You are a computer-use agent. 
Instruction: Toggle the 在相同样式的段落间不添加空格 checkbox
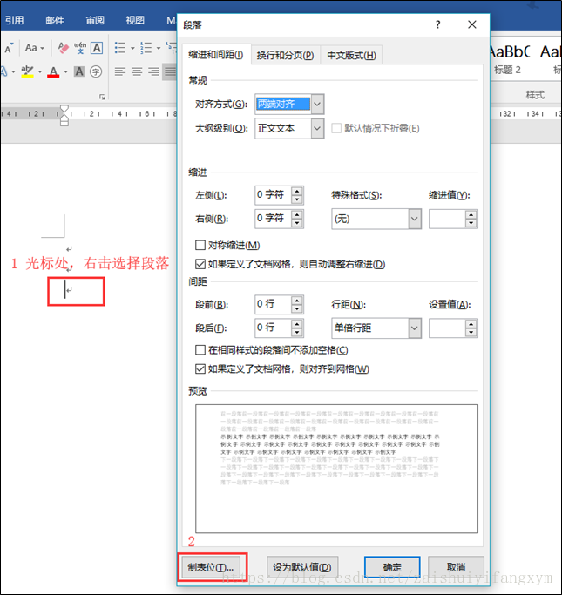coord(200,350)
